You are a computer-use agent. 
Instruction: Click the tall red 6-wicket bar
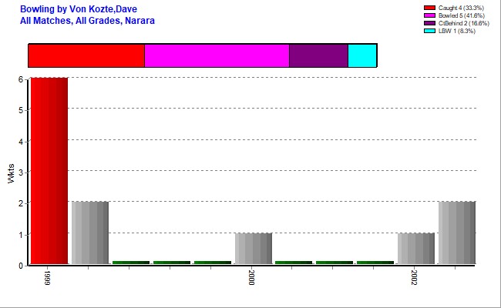coord(49,171)
